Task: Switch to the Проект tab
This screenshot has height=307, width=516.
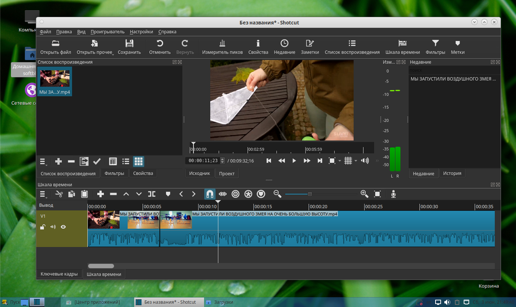Action: tap(227, 173)
